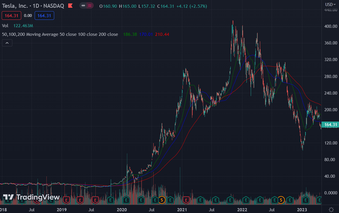Click the volume value 122.463M
339x213 pixels.
23,26
